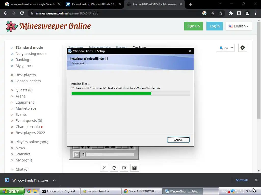Open Chrome profile avatar icon
261x195 pixels.
[x=247, y=13]
